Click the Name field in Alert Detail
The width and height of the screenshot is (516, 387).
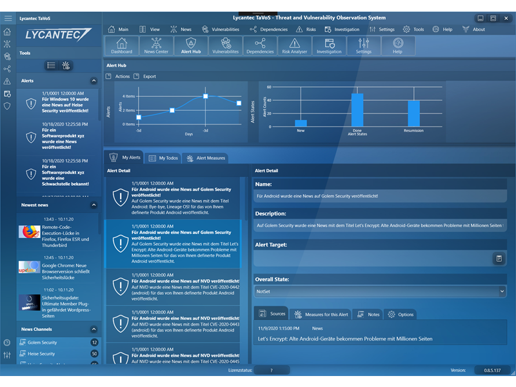pyautogui.click(x=380, y=196)
